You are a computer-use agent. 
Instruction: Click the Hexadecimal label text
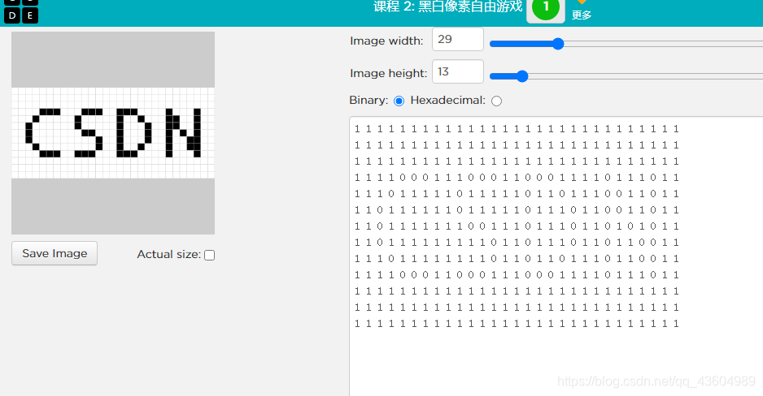coord(447,100)
